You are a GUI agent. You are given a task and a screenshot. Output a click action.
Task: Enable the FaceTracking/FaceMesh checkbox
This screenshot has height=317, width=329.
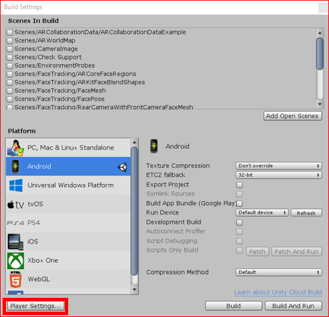point(10,91)
